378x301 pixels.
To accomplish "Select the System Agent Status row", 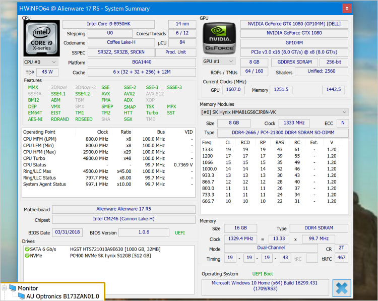I will click(x=108, y=184).
